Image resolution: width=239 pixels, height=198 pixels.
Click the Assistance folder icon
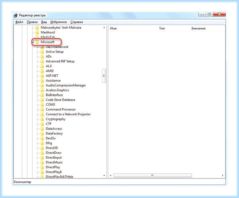click(42, 80)
